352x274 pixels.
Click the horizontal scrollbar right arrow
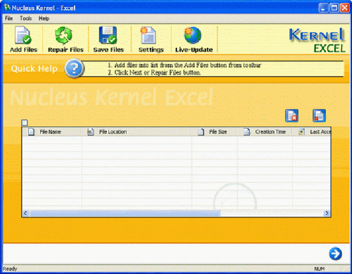pos(327,213)
